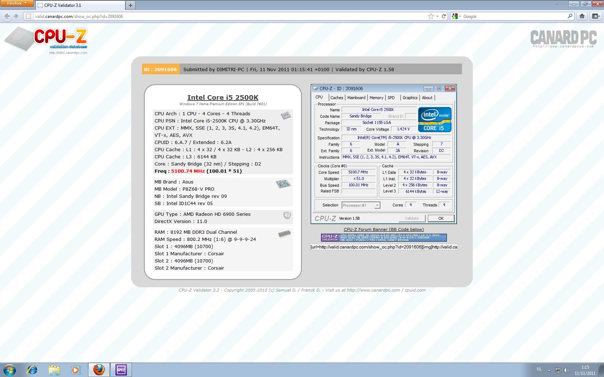Click the Intel Core i5 2500K heading
The height and width of the screenshot is (377, 604).
click(x=223, y=97)
